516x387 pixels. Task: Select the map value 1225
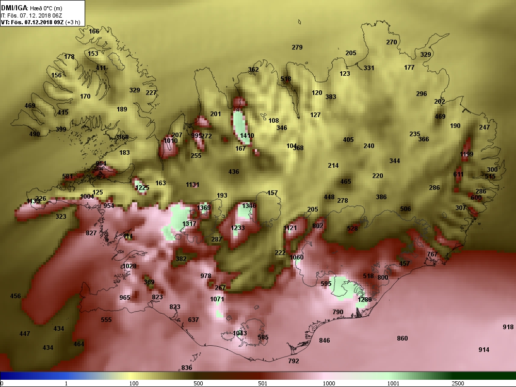click(x=142, y=188)
